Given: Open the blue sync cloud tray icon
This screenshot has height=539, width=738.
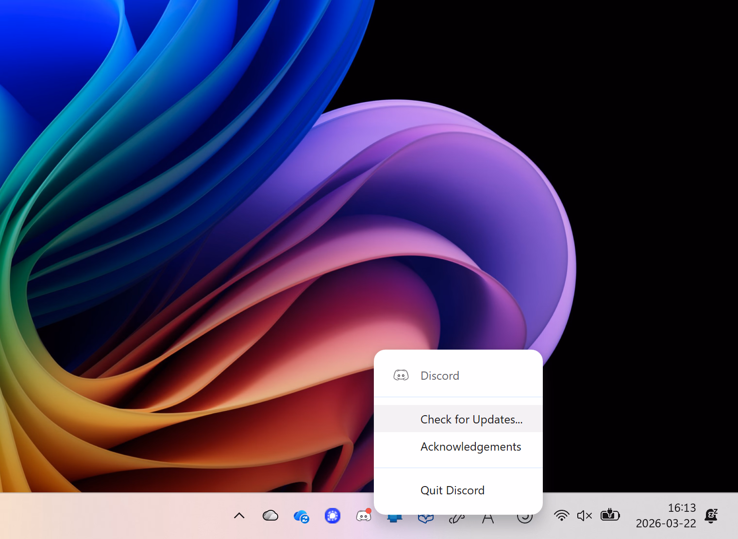Looking at the screenshot, I should pos(301,516).
